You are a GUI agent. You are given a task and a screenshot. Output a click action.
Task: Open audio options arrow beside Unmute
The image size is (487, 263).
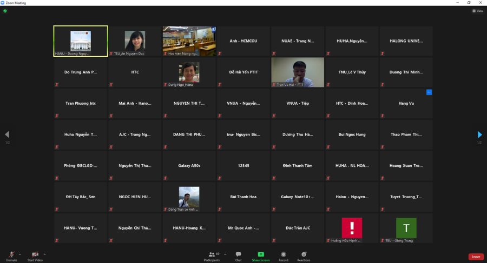[x=20, y=254]
